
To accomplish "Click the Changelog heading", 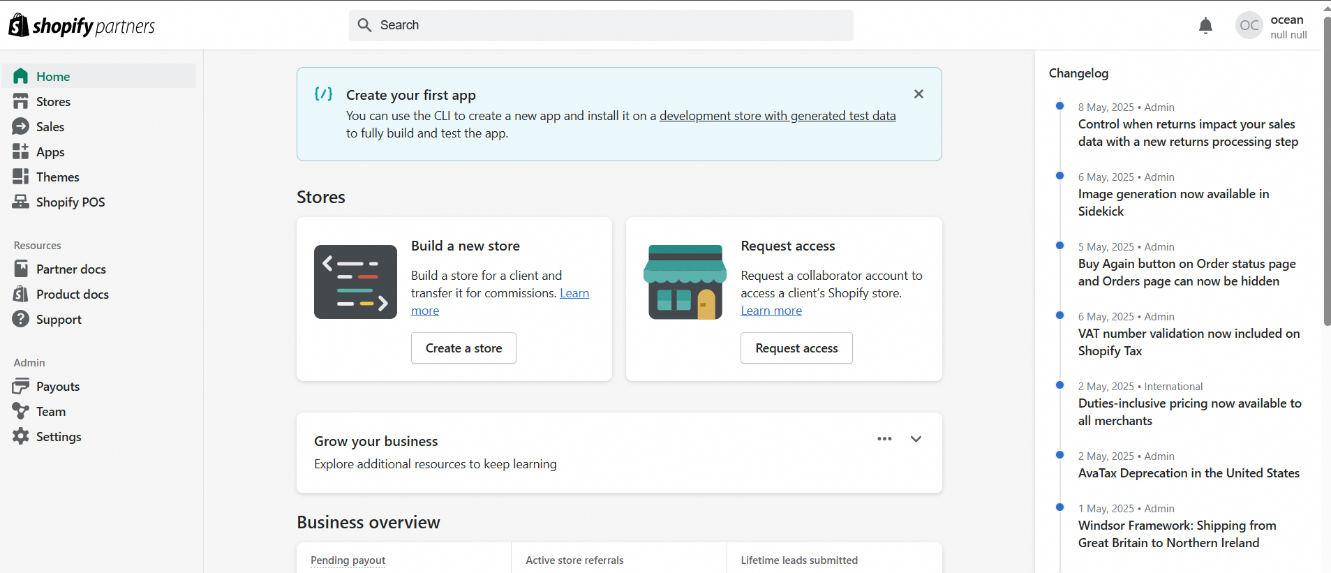I will 1078,73.
